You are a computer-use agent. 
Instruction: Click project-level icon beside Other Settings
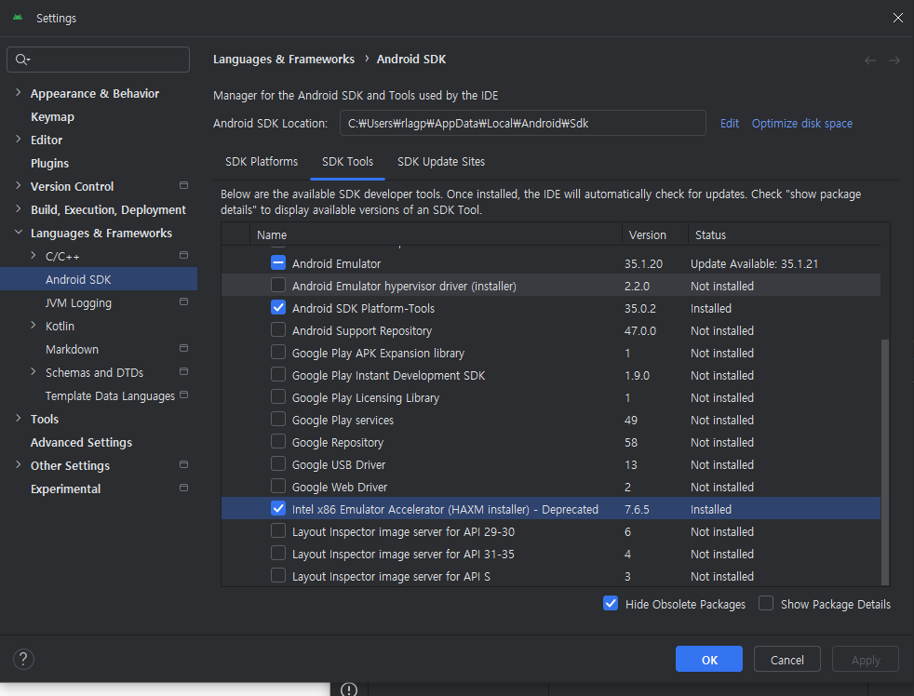(x=183, y=464)
